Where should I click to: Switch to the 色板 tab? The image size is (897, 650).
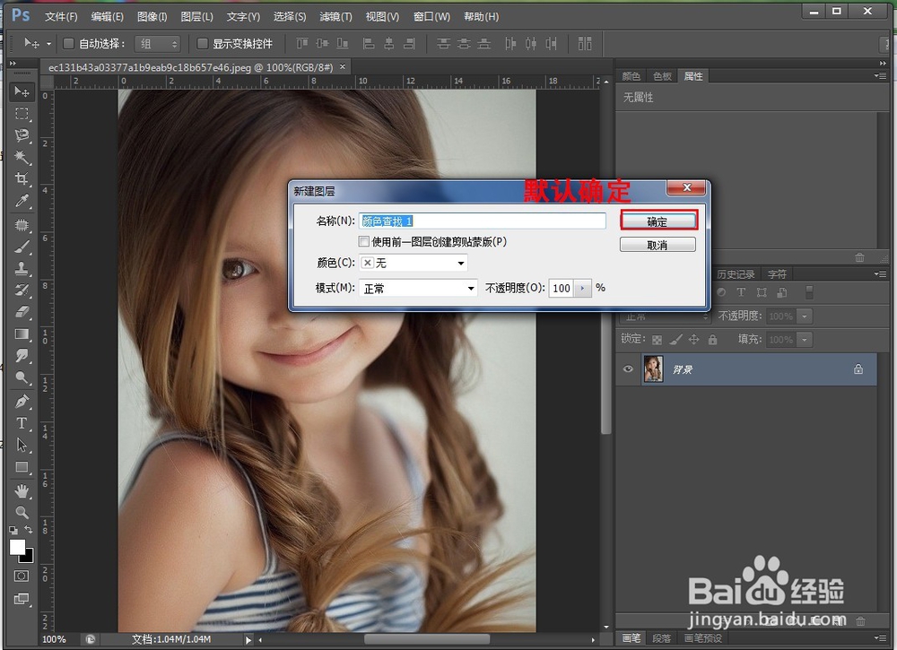click(x=662, y=76)
